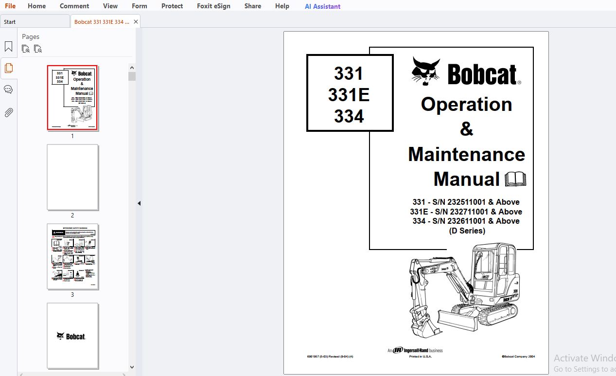Select the Bobcat logo page thumbnail
Viewport: 616px width, 376px height.
[x=72, y=336]
